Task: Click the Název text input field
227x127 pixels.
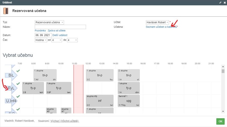Action: [60, 27]
